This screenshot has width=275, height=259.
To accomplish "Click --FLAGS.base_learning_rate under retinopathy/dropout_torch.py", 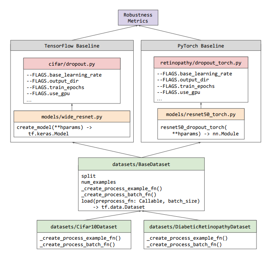I will (195, 74).
